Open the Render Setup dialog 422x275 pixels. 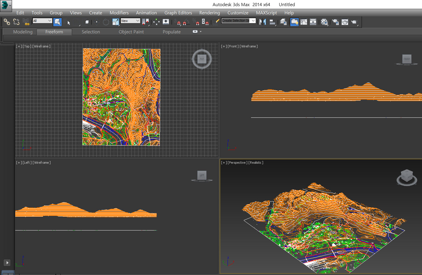click(x=335, y=22)
